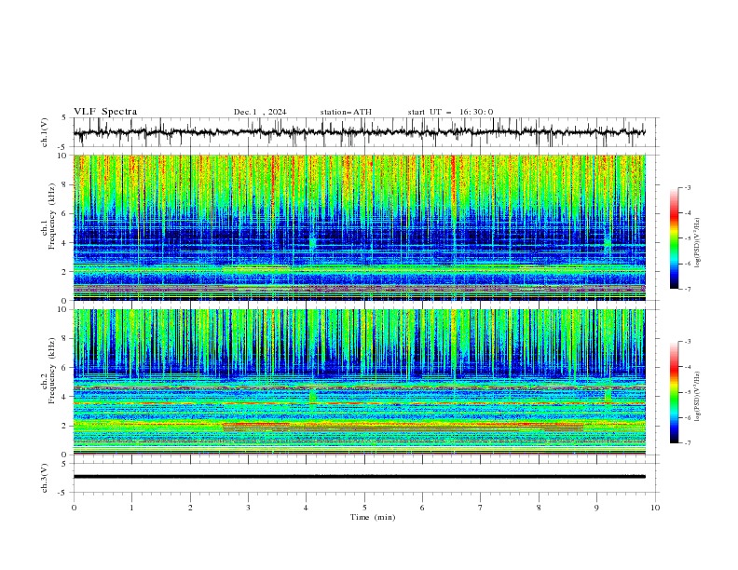Click time axis tick label "3"

coord(248,508)
